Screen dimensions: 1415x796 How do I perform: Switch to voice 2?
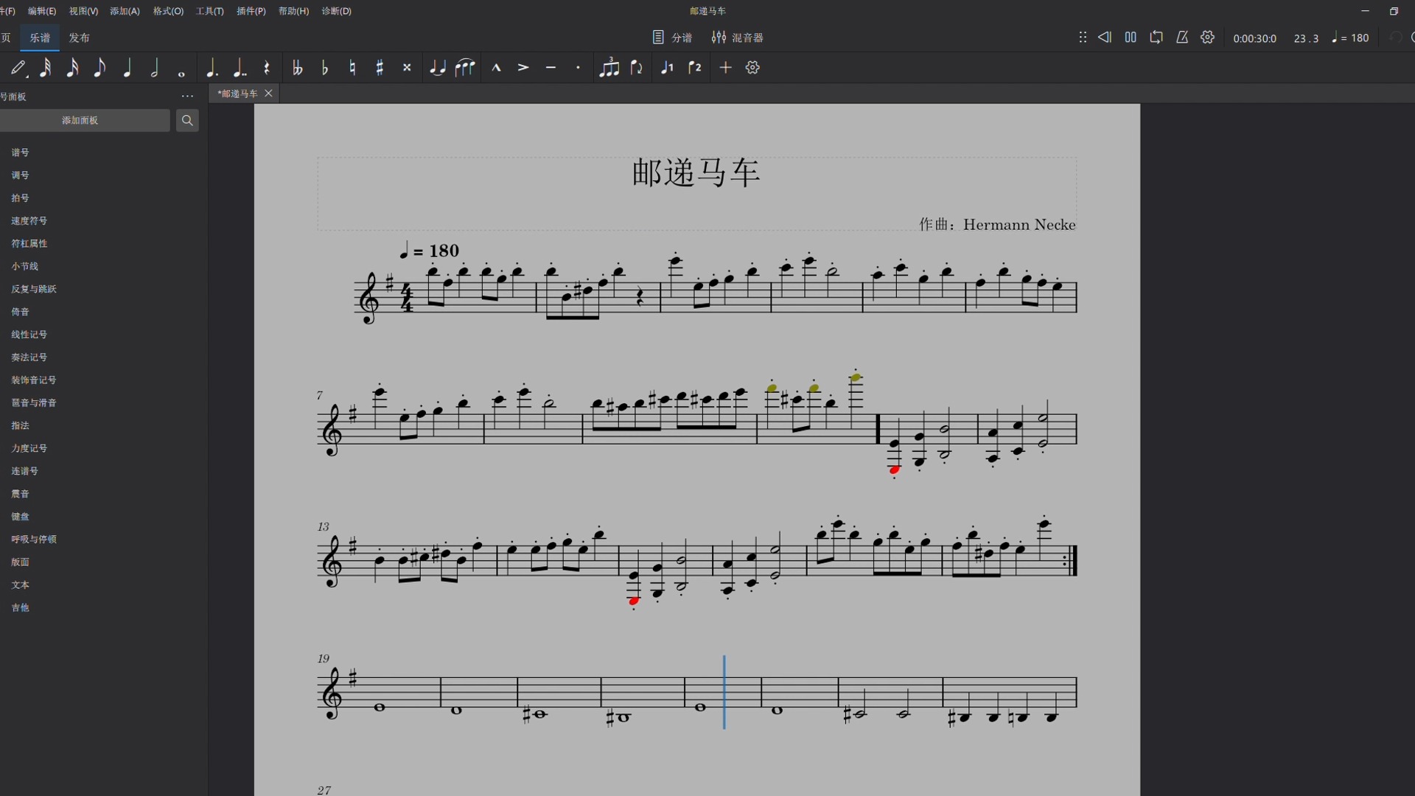pos(694,68)
